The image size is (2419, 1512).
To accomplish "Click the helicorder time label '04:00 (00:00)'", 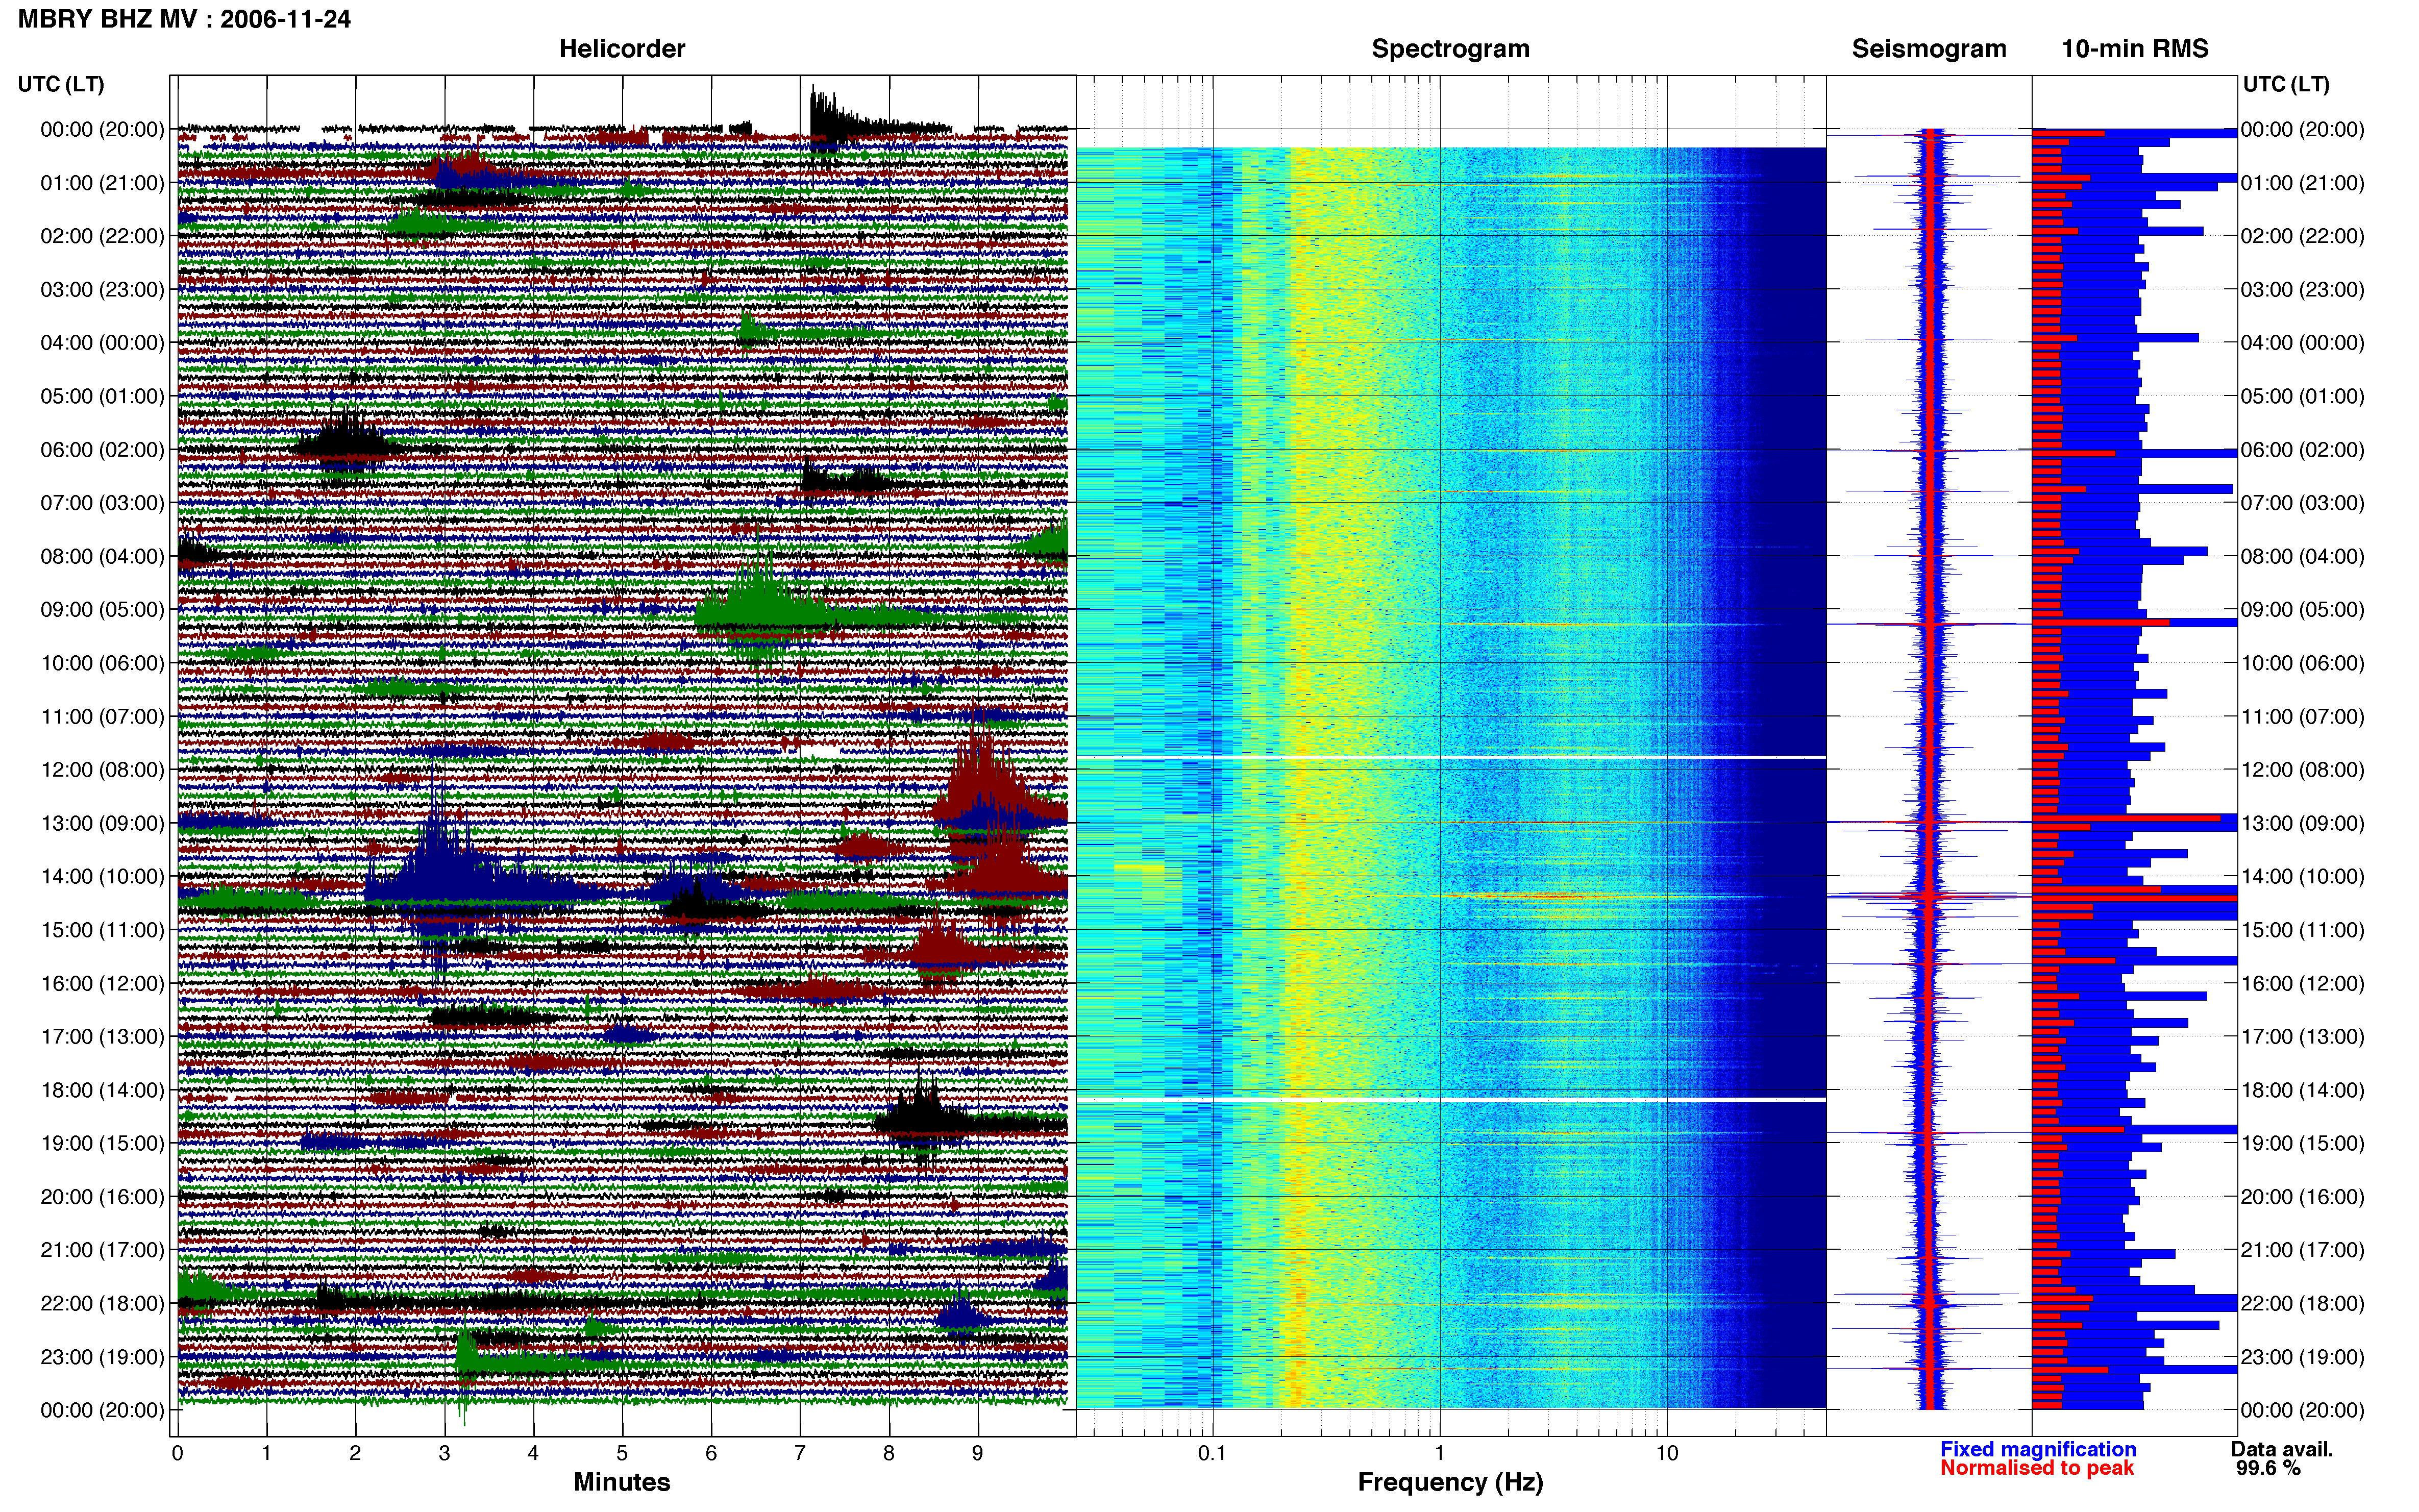I will click(102, 343).
